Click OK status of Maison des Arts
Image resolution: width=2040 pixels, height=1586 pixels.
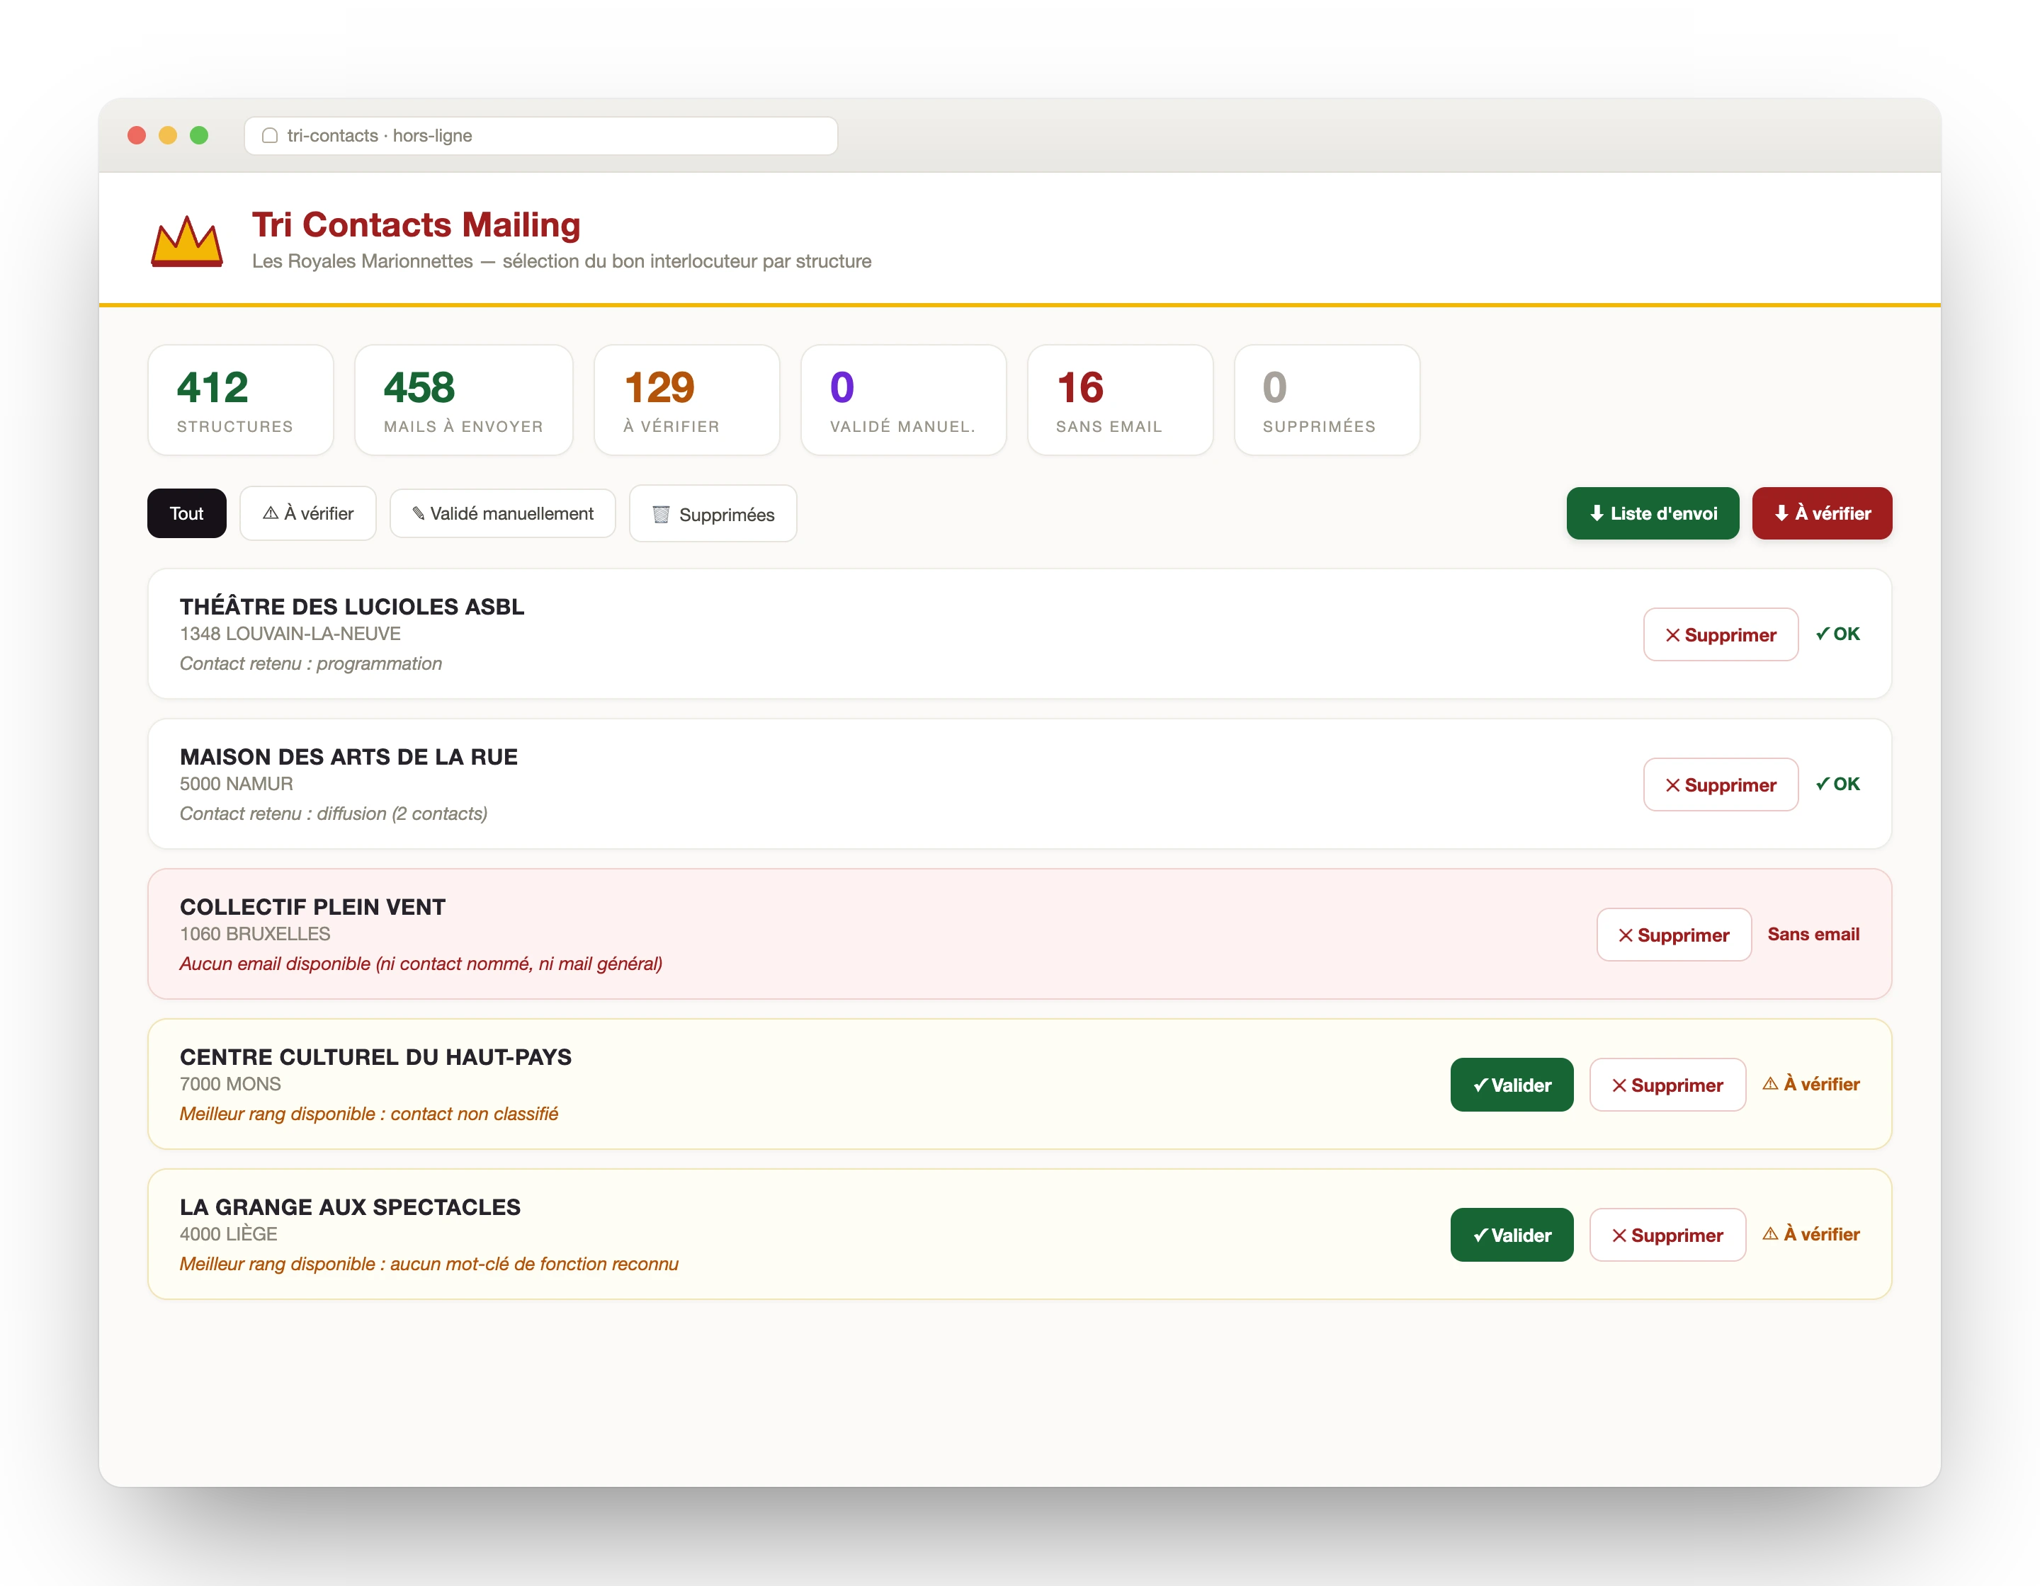[x=1837, y=785]
